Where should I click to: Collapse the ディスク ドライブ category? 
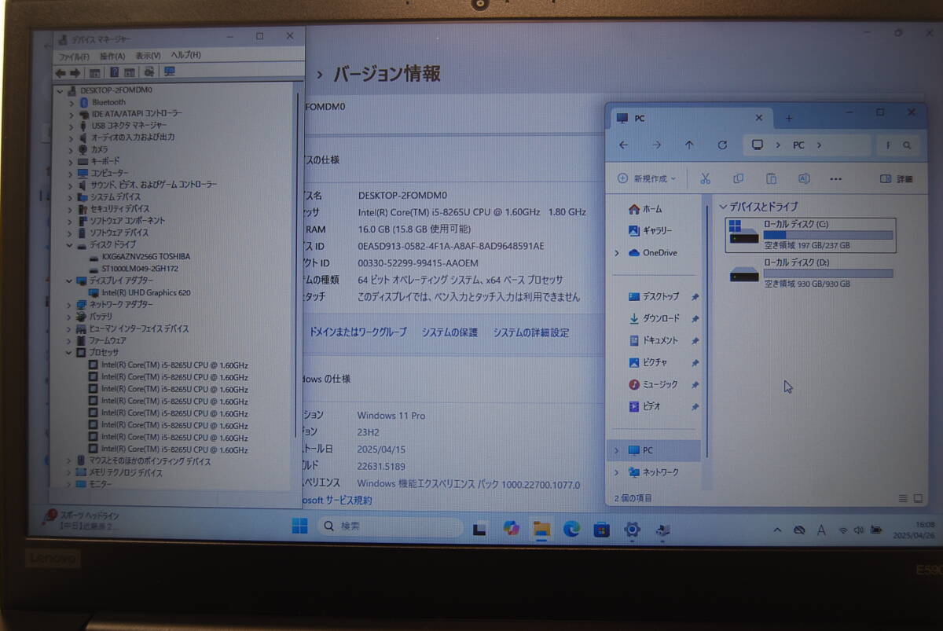(x=70, y=244)
